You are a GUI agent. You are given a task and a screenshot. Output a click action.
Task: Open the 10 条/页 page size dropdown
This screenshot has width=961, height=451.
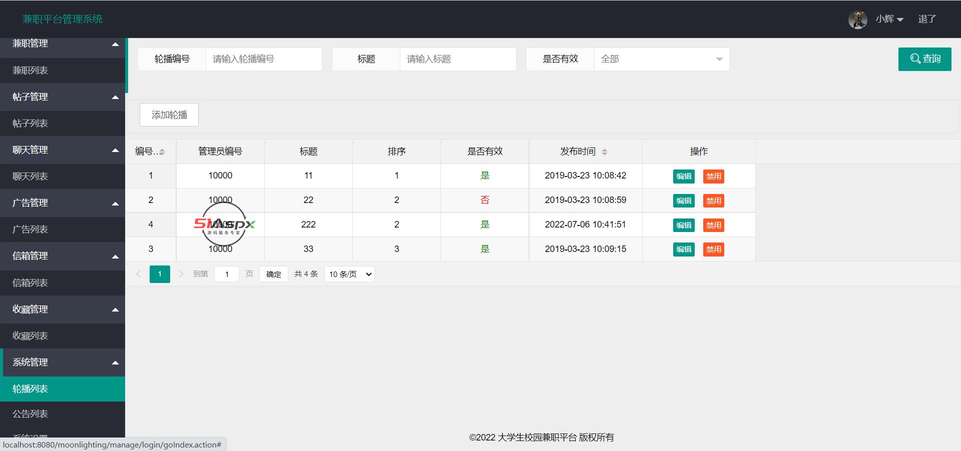pyautogui.click(x=350, y=274)
